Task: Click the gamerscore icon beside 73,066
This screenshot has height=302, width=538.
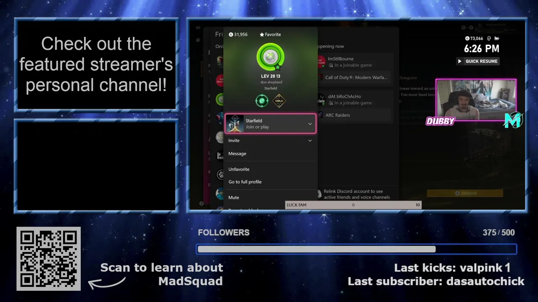Action: (x=467, y=38)
